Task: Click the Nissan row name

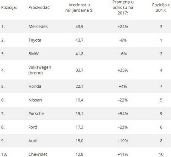Action: 35,100
